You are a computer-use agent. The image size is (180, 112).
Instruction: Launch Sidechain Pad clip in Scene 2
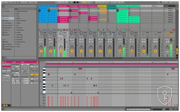(x=118, y=11)
